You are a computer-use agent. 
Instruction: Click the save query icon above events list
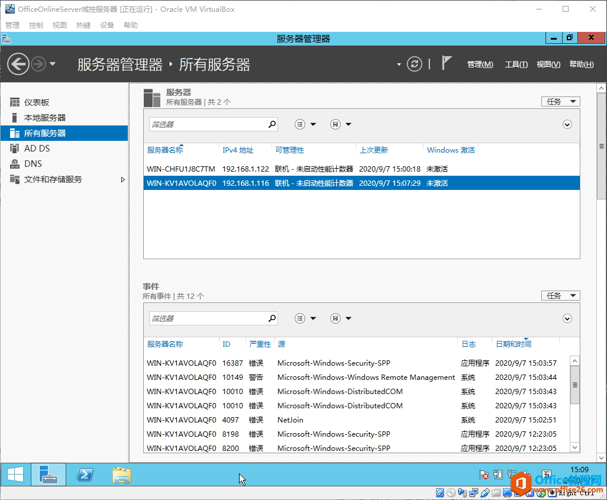(334, 318)
